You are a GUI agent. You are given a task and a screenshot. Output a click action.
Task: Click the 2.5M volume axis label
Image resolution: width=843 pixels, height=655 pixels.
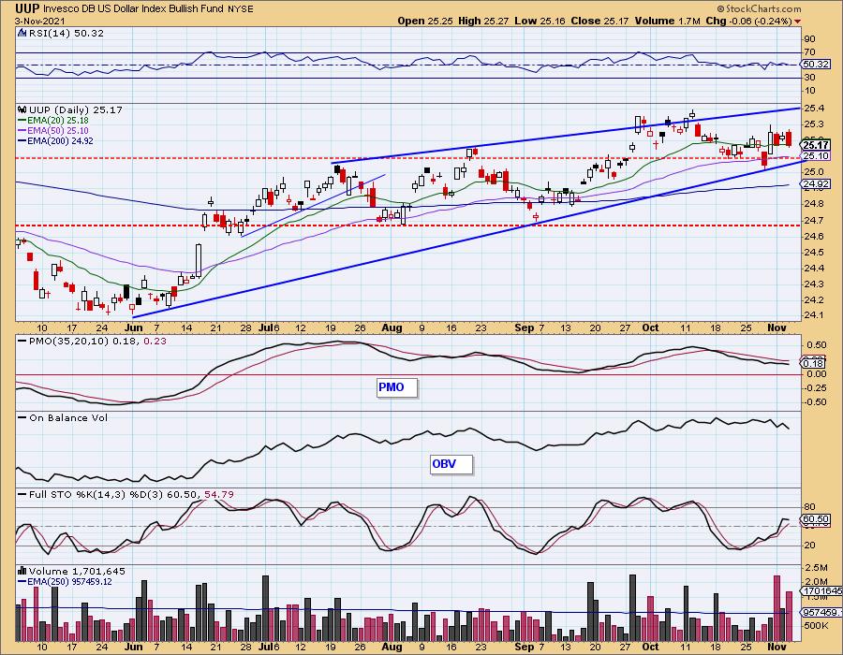[816, 567]
